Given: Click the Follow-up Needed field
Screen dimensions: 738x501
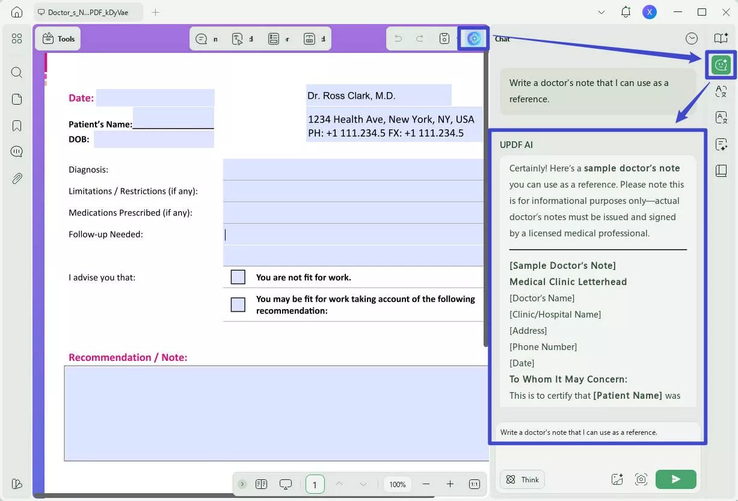Looking at the screenshot, I should click(x=353, y=235).
